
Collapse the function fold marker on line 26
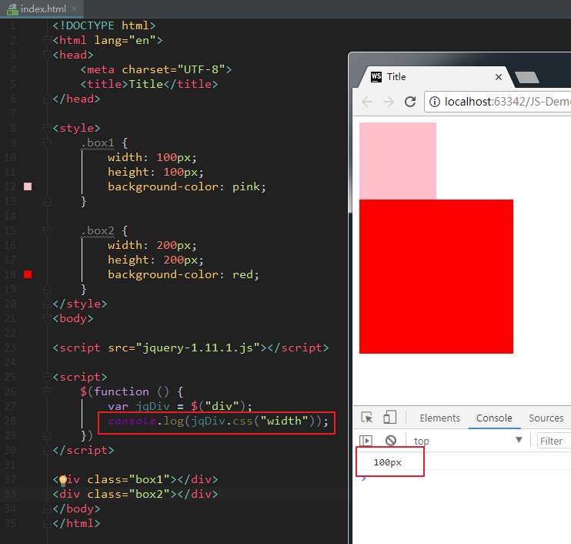click(47, 391)
